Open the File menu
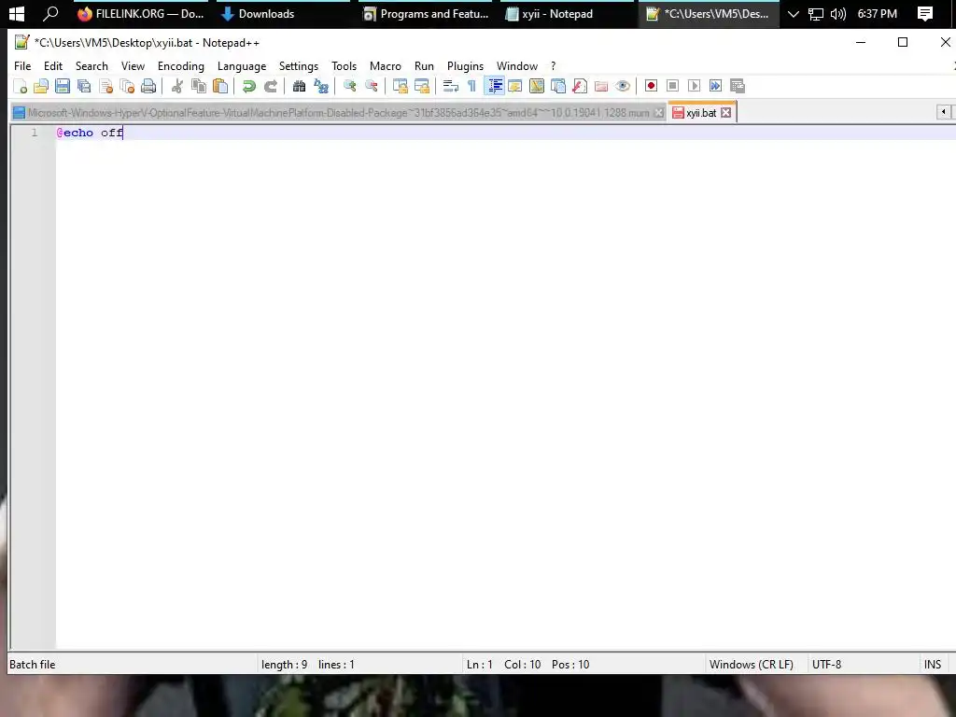This screenshot has height=717, width=956. point(22,66)
